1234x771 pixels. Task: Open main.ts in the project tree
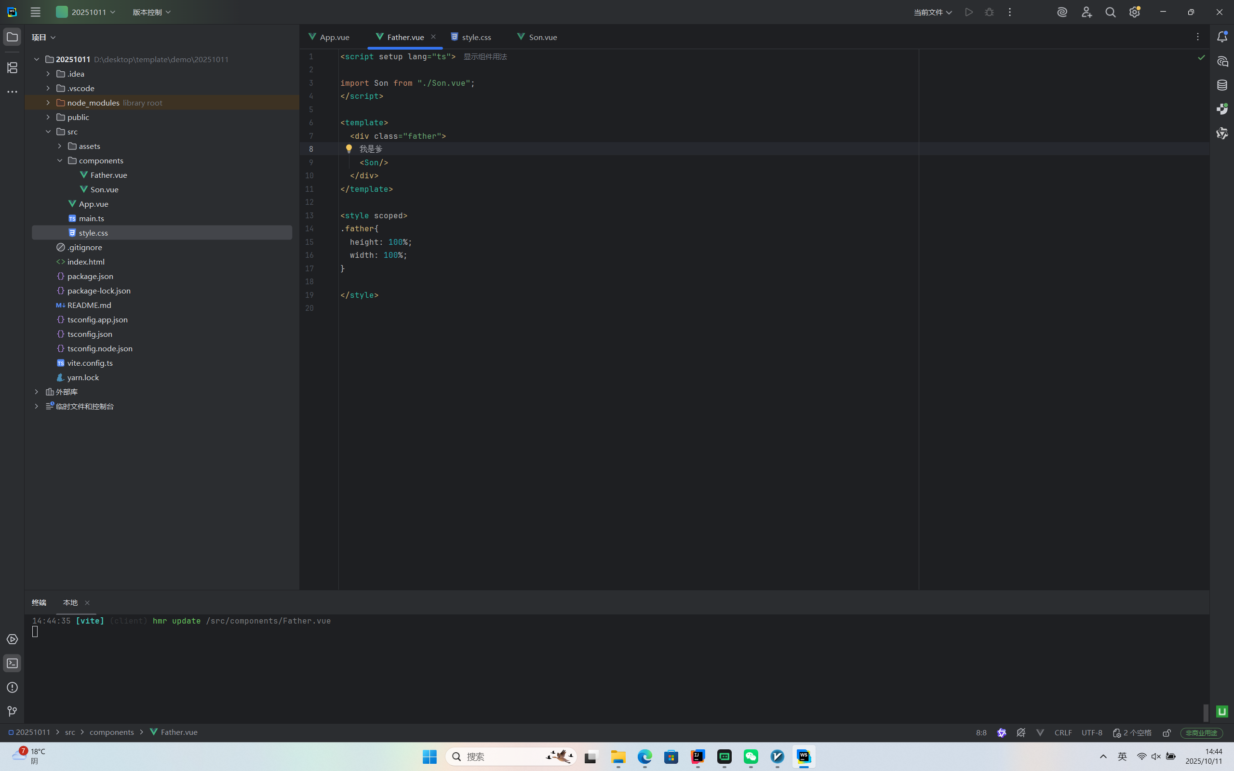[x=91, y=218]
